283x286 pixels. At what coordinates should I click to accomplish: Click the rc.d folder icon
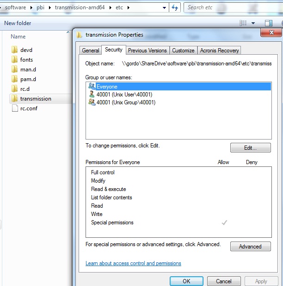14,89
